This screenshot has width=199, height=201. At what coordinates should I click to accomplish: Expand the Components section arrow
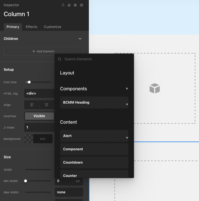pyautogui.click(x=127, y=89)
